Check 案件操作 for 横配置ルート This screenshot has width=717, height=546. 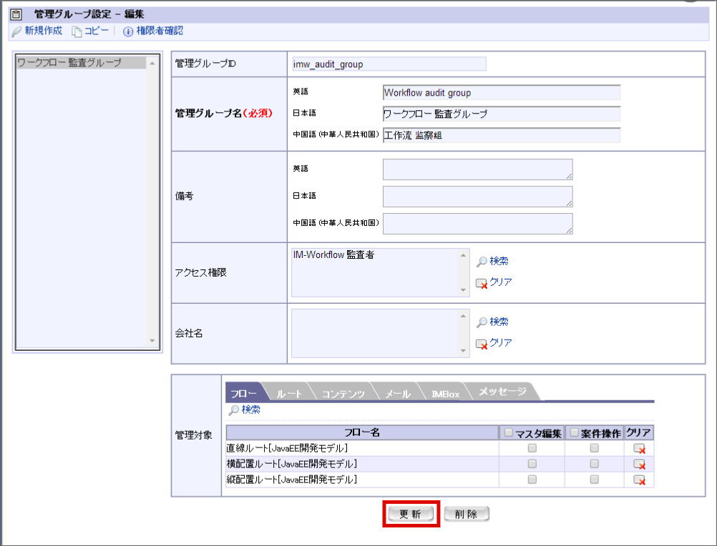[x=595, y=464]
